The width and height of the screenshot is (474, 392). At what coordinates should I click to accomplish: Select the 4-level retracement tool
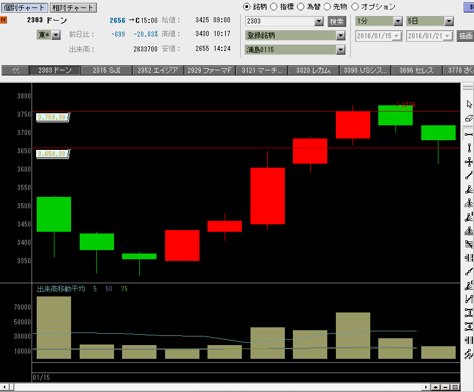point(469,327)
